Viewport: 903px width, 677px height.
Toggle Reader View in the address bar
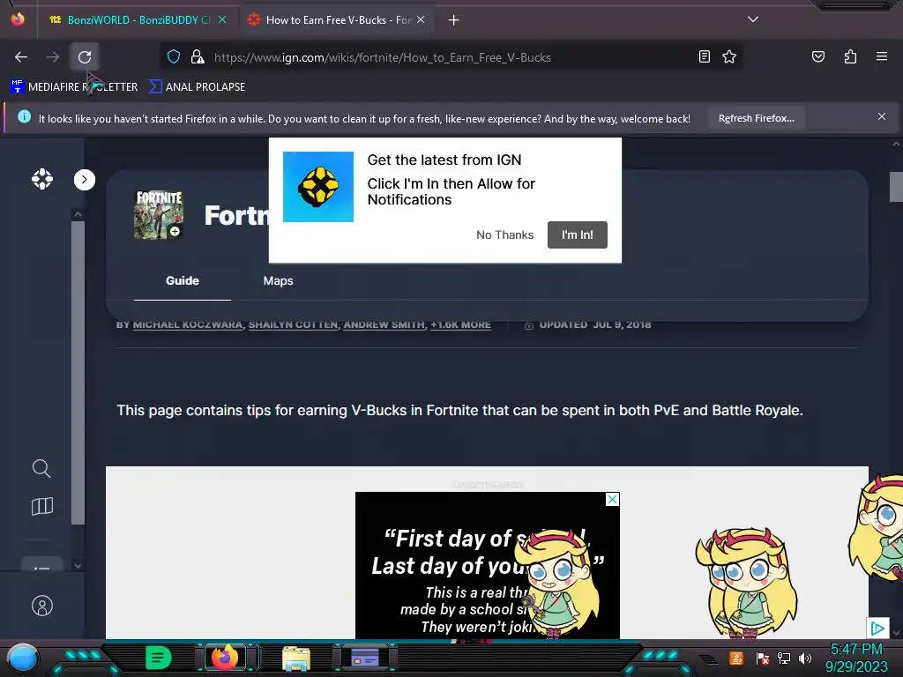(x=705, y=56)
